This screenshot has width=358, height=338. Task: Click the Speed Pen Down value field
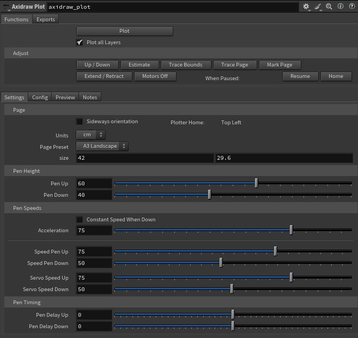click(94, 263)
